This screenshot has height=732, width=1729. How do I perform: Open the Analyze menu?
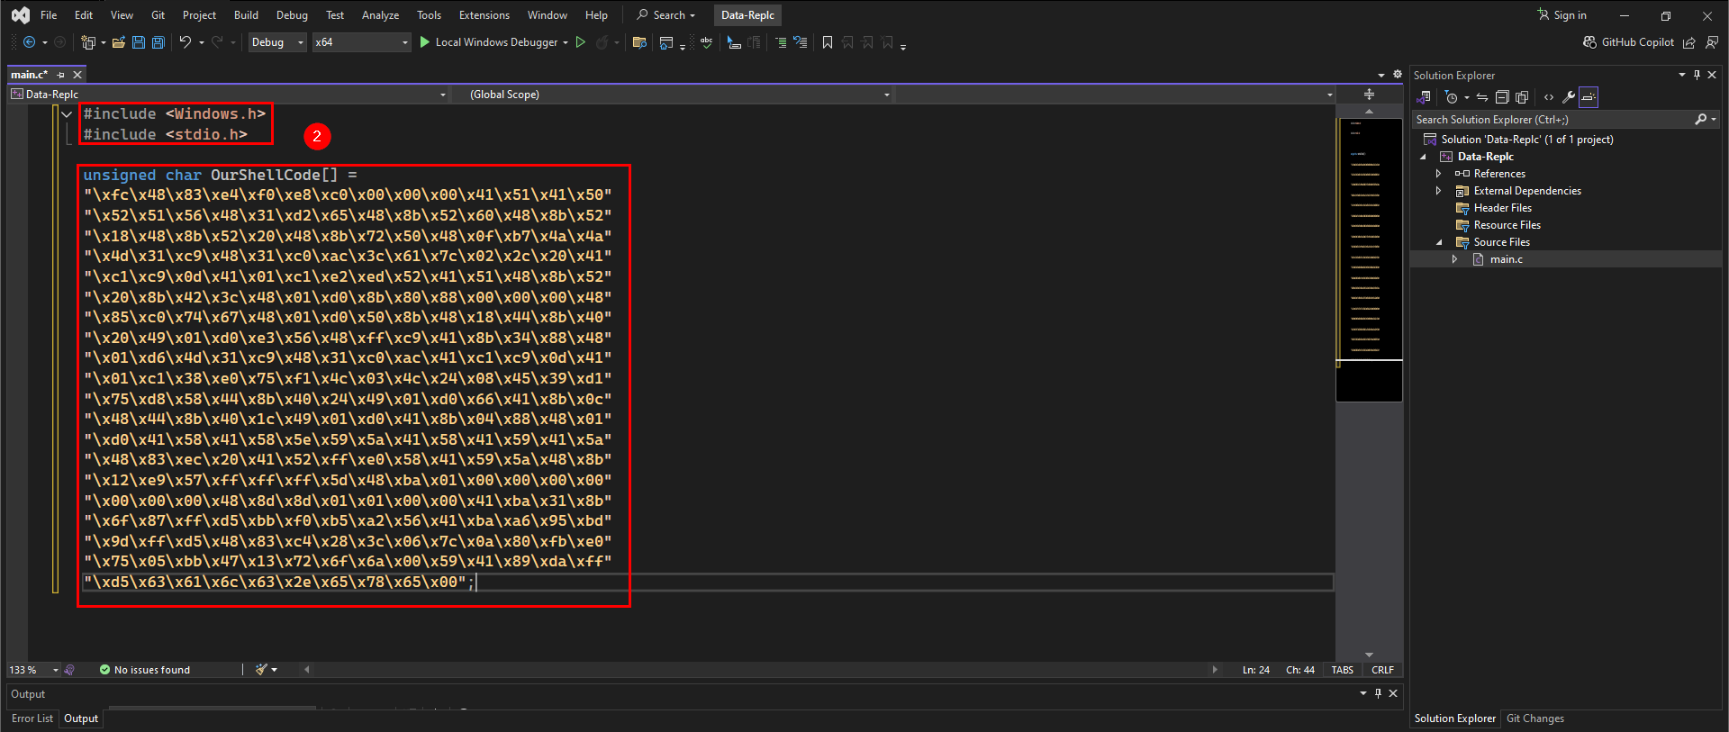380,15
